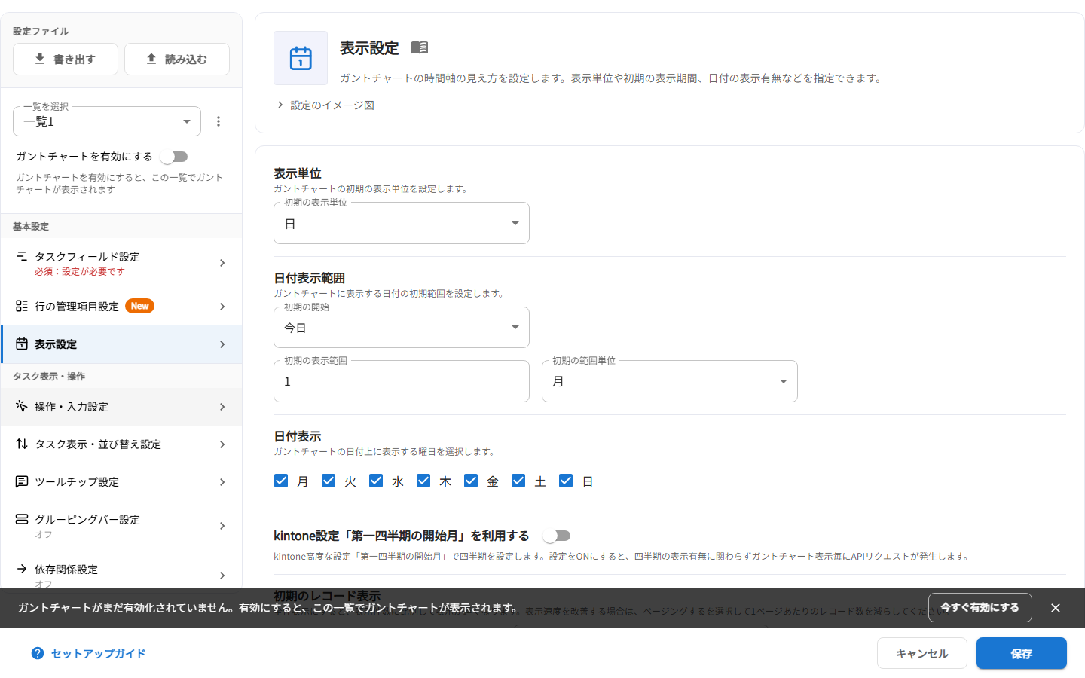Open the book documentation icon next to 表示設定 title

(420, 47)
